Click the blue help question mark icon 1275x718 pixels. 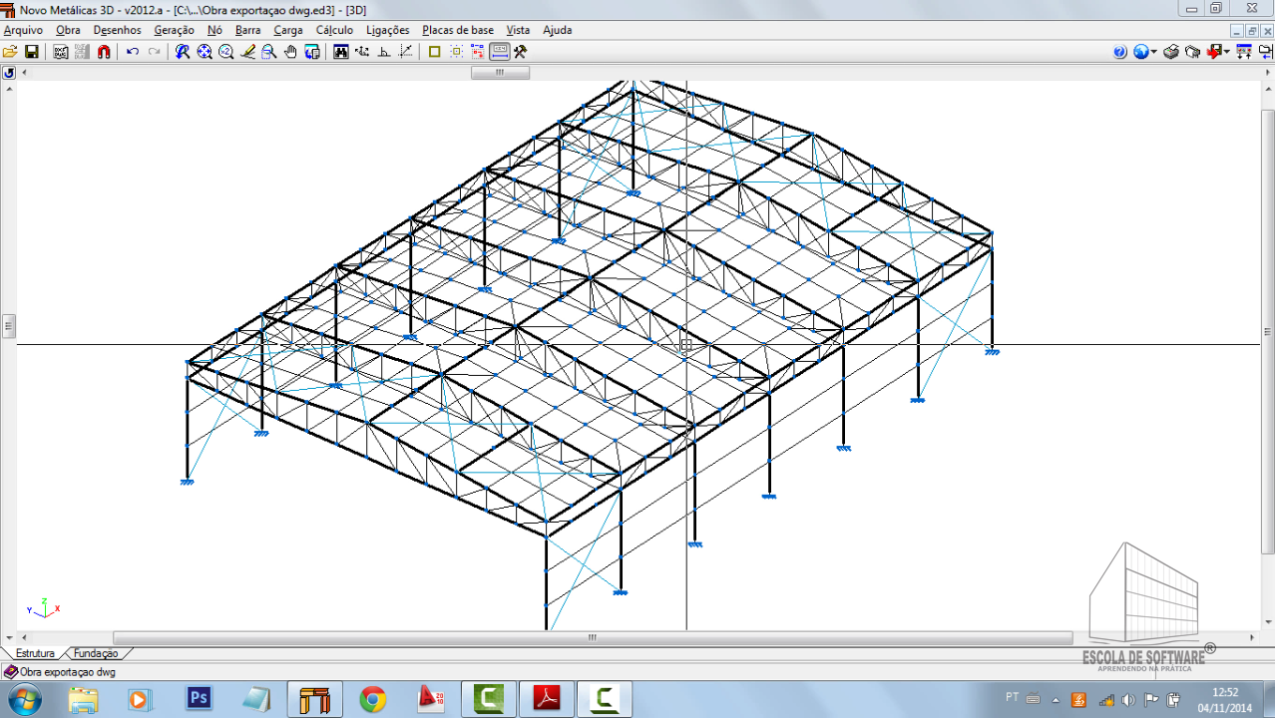click(x=1119, y=52)
